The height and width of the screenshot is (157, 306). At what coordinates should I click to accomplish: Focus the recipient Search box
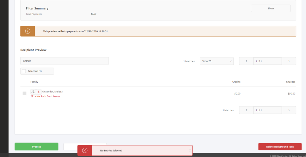pos(64,61)
